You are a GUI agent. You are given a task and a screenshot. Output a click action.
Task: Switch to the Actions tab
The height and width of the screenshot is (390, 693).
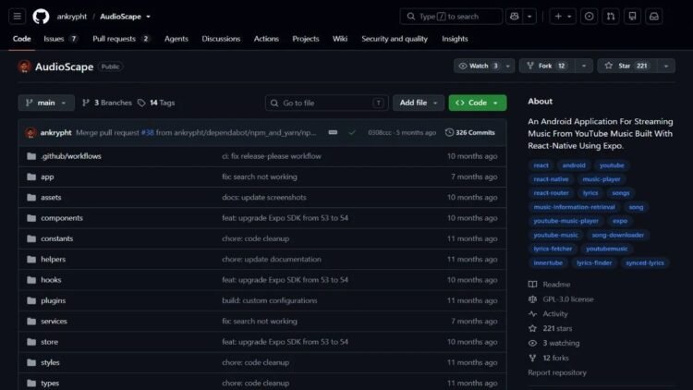[x=266, y=39]
